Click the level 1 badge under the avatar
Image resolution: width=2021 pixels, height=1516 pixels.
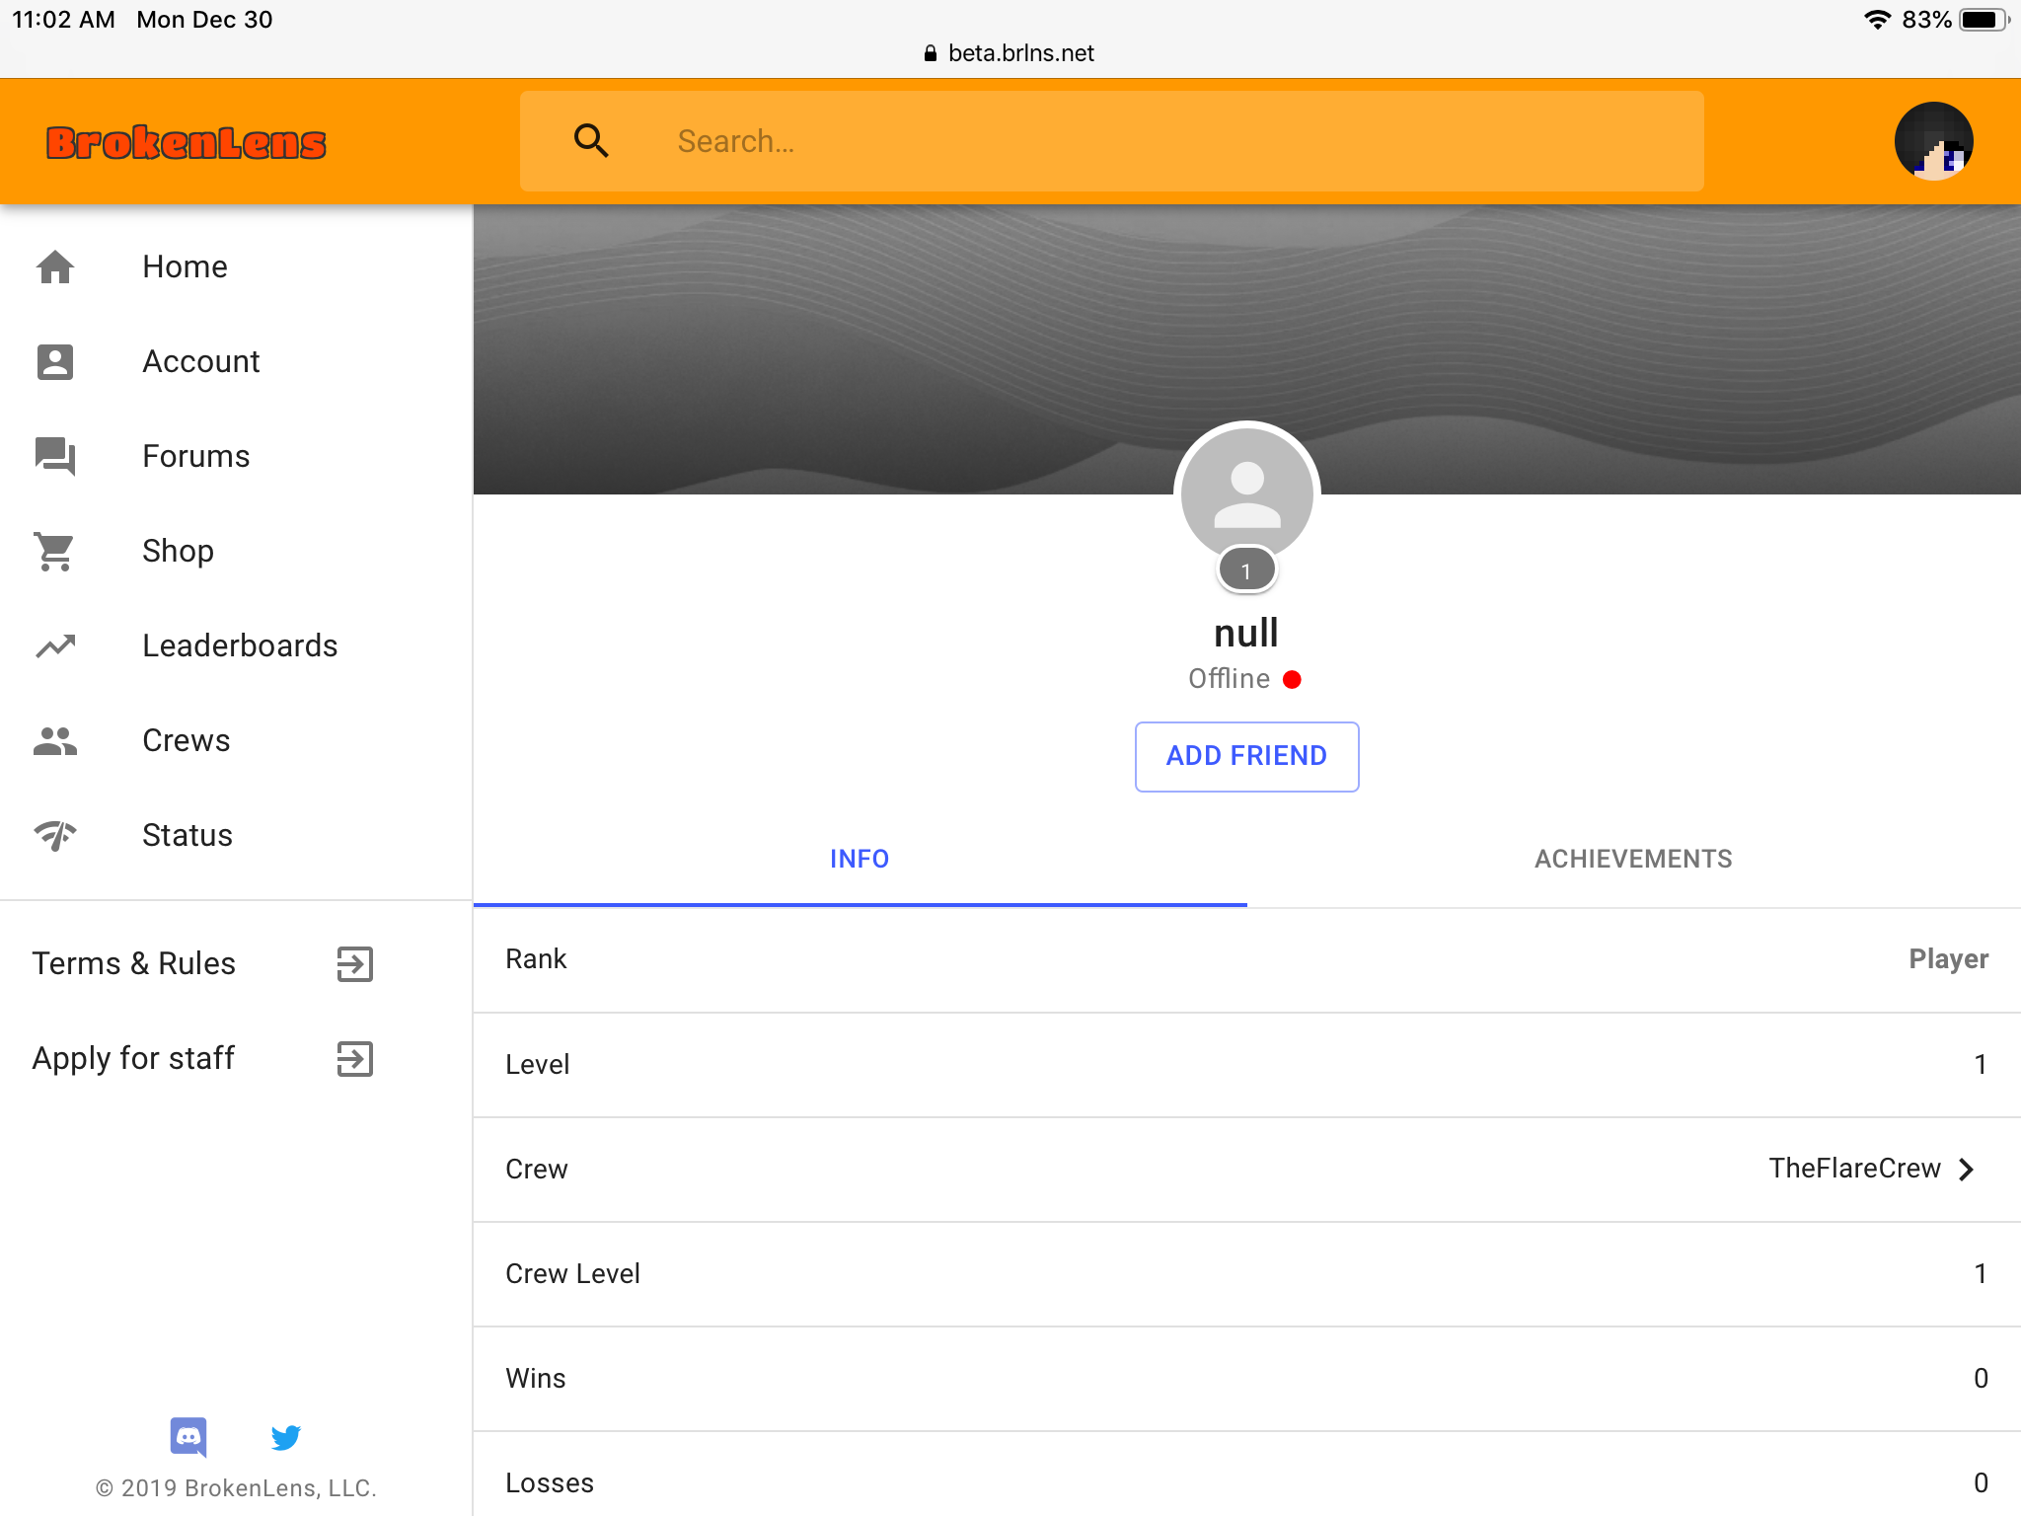[x=1246, y=570]
